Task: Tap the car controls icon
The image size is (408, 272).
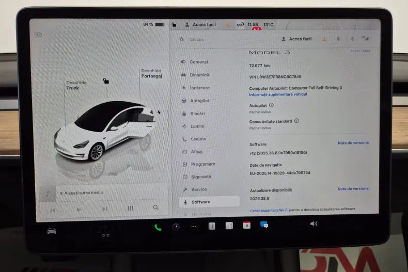Action: coord(52,231)
